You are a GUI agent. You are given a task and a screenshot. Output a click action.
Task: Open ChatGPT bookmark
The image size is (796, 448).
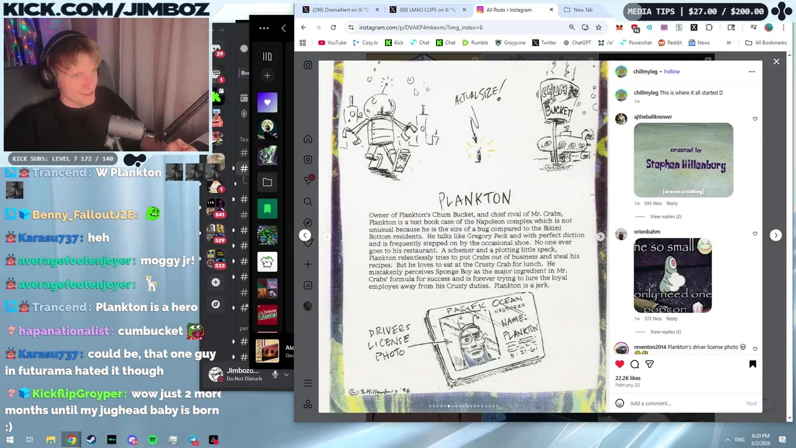(576, 43)
